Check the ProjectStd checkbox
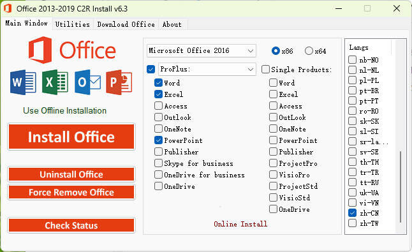 pyautogui.click(x=273, y=186)
